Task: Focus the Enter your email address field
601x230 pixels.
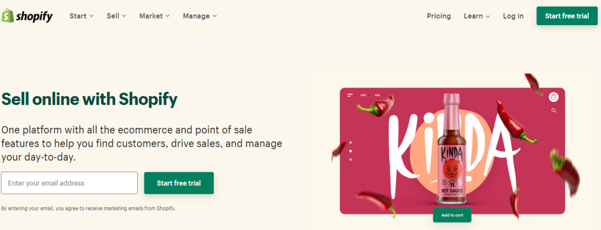Action: [x=69, y=183]
